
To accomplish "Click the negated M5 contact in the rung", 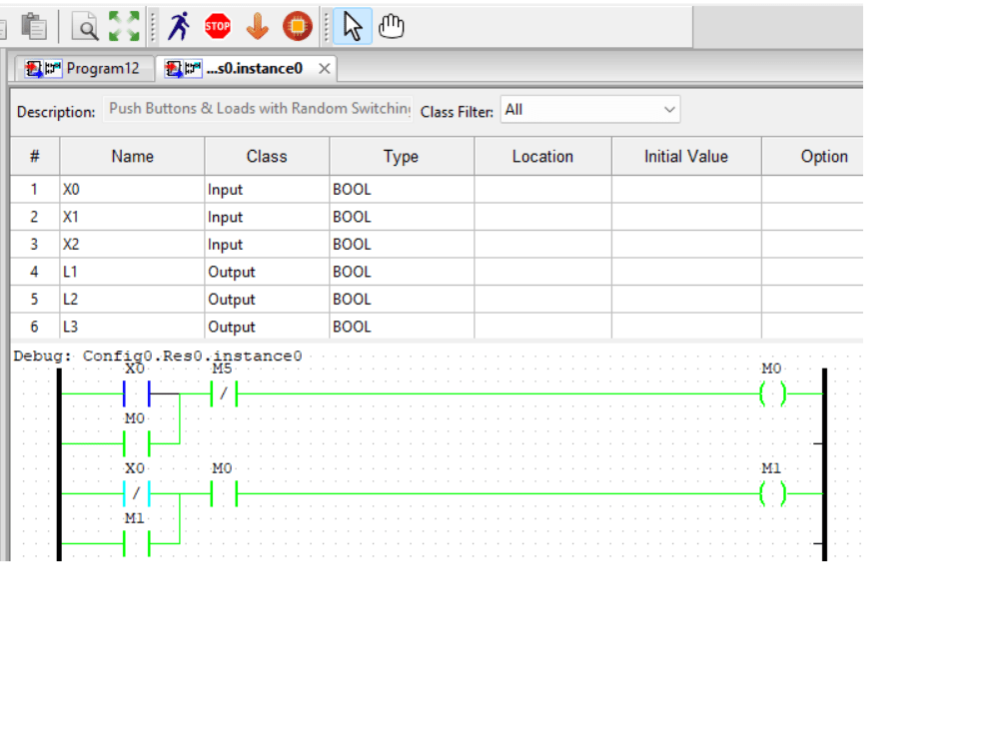I will coord(222,393).
